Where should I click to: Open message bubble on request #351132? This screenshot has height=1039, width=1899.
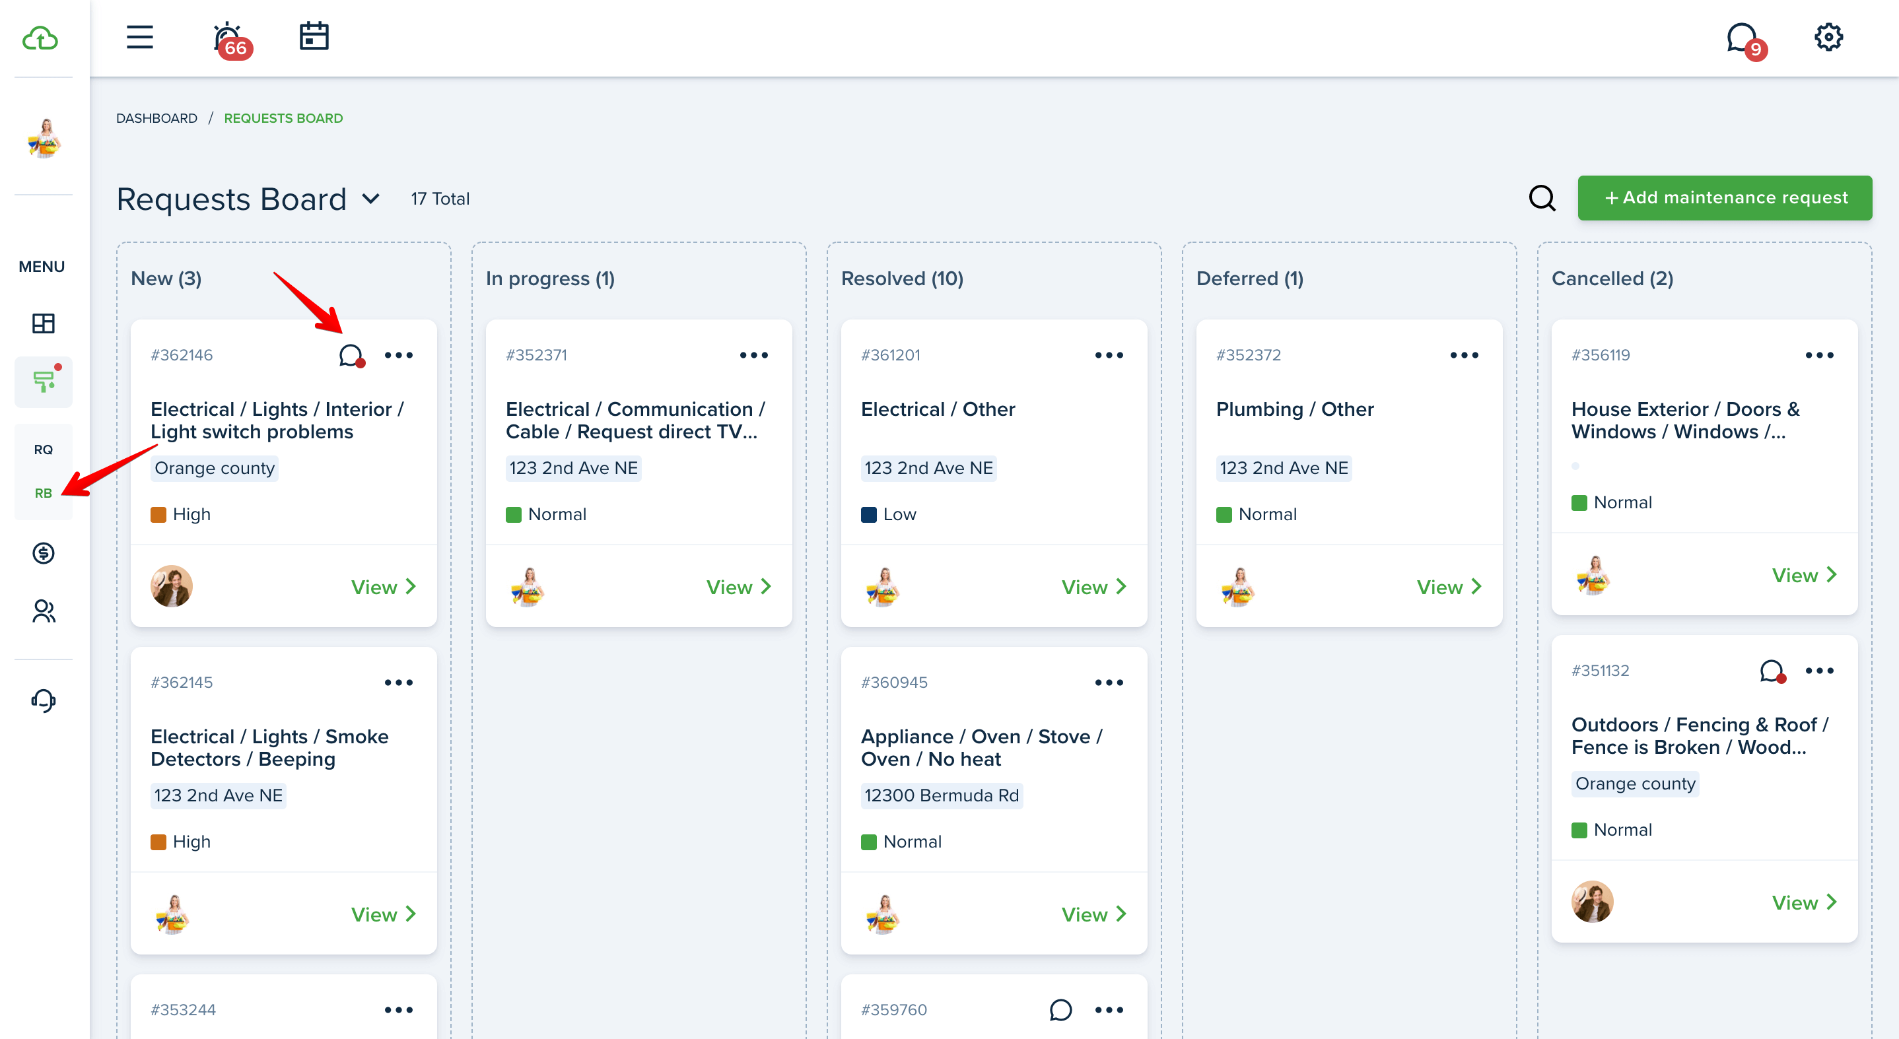(x=1772, y=671)
